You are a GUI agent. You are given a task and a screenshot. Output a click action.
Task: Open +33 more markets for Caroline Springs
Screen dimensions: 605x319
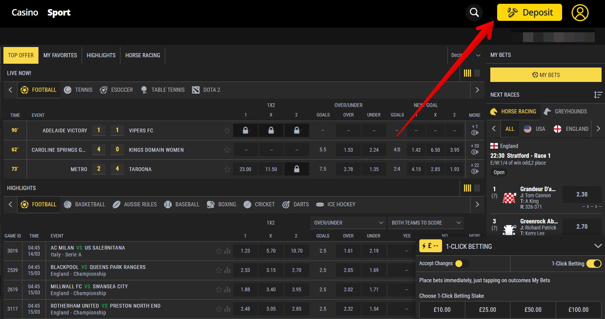475,149
